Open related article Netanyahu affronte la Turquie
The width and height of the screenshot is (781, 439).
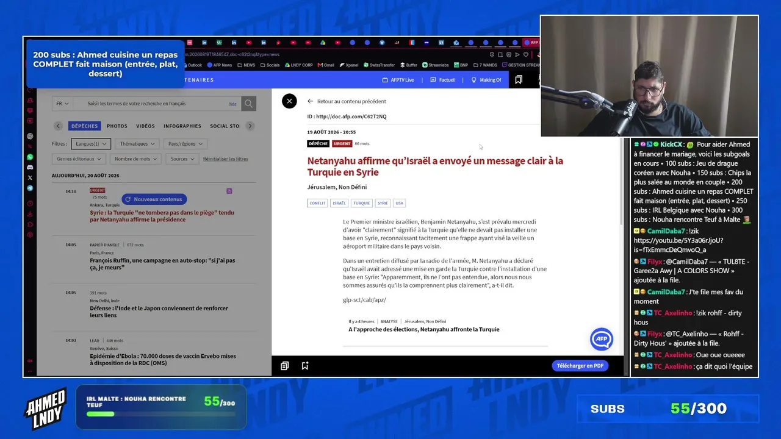click(423, 329)
